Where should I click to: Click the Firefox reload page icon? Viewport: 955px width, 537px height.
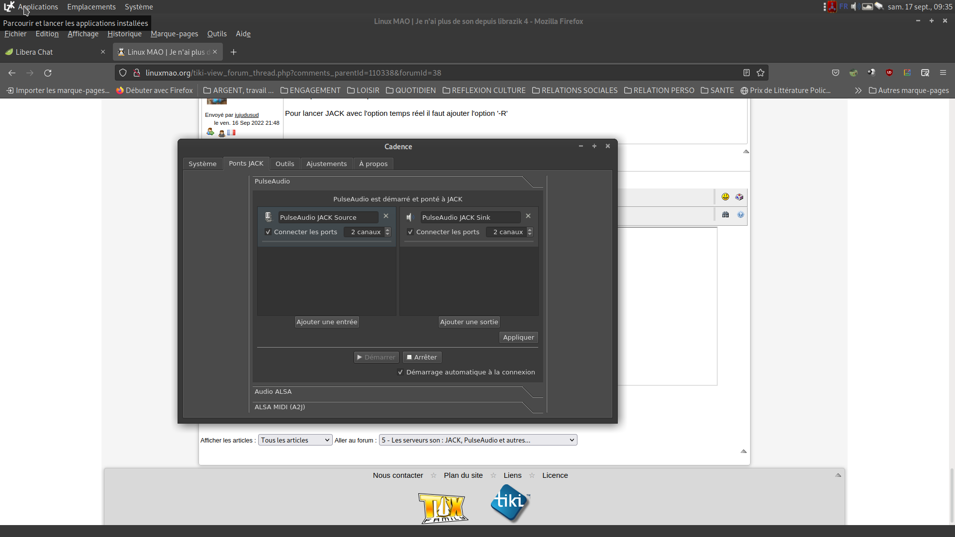(x=48, y=73)
